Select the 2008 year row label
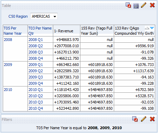This screenshot has width=158, height=133. tap(8, 40)
